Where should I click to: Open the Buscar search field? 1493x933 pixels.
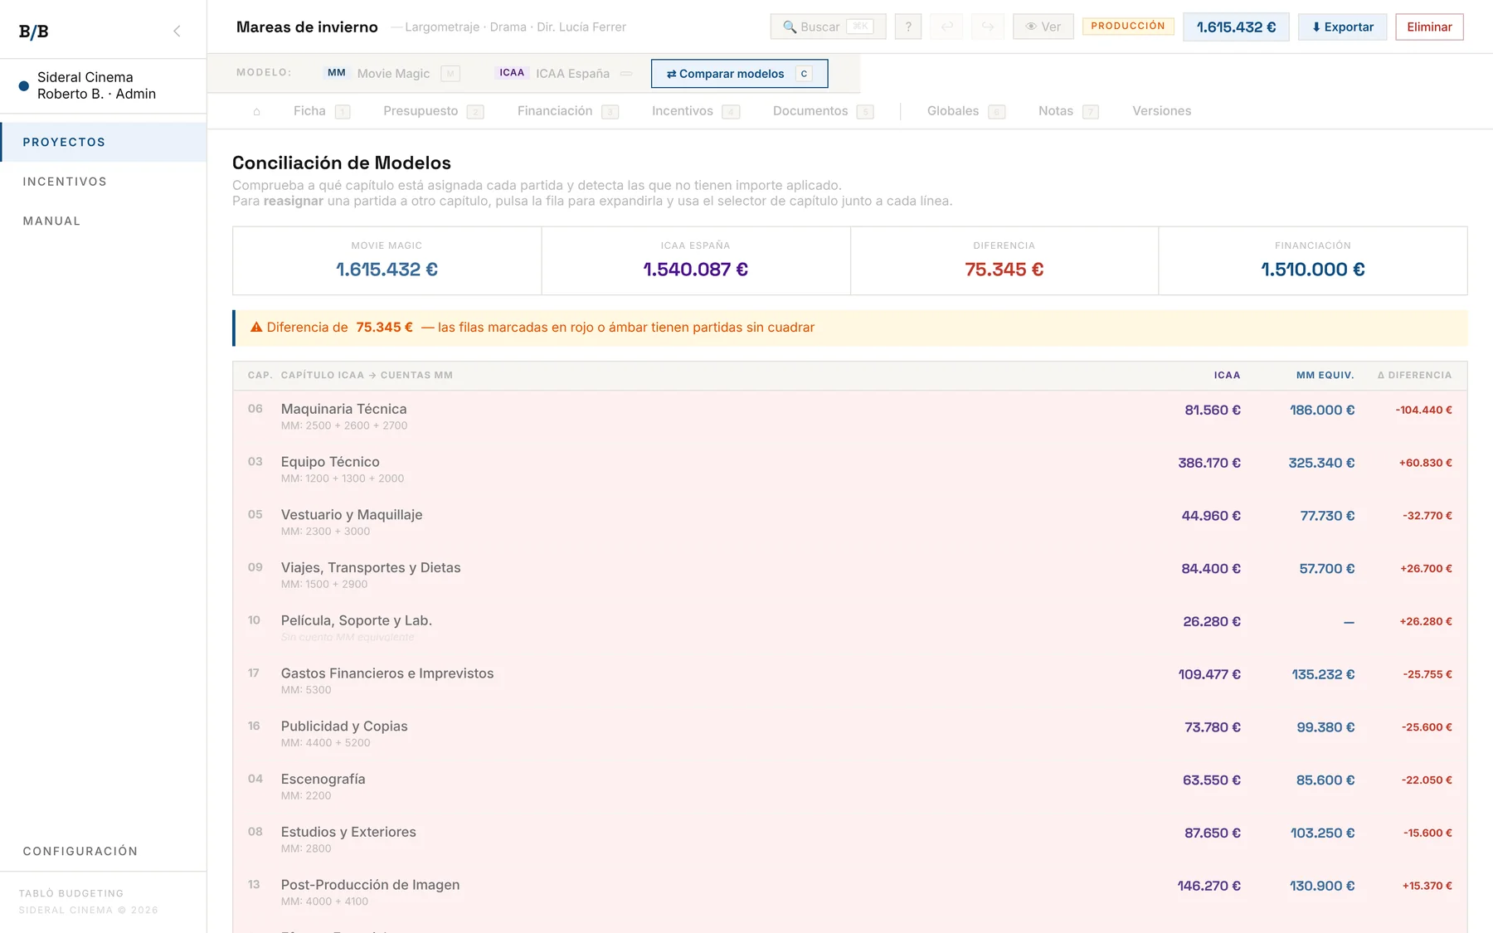828,27
